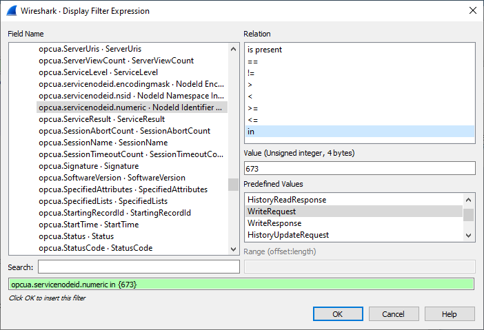Viewport: 484px width, 330px height.
Task: Select opcua.Status field
Action: tap(132, 236)
